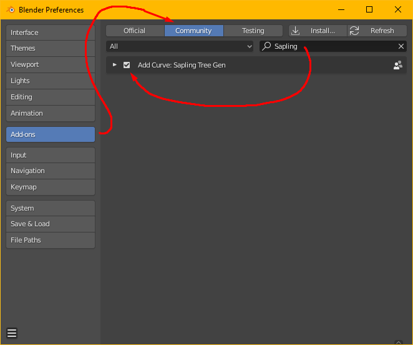Viewport: 413px width, 345px height.
Task: Maximize the Blender Preferences window
Action: [369, 9]
